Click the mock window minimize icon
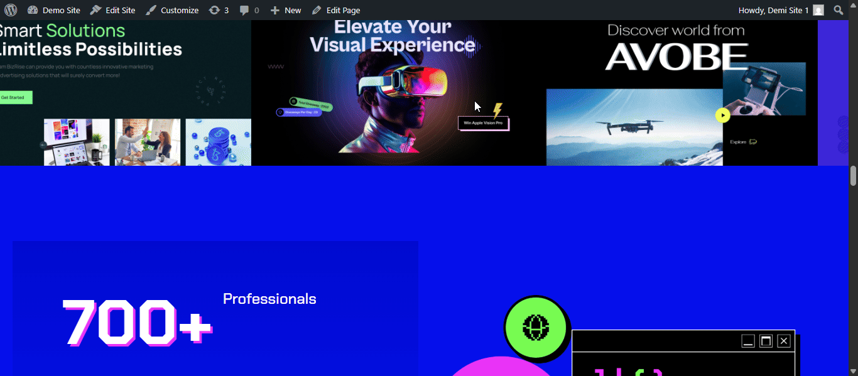The height and width of the screenshot is (376, 858). [x=748, y=341]
